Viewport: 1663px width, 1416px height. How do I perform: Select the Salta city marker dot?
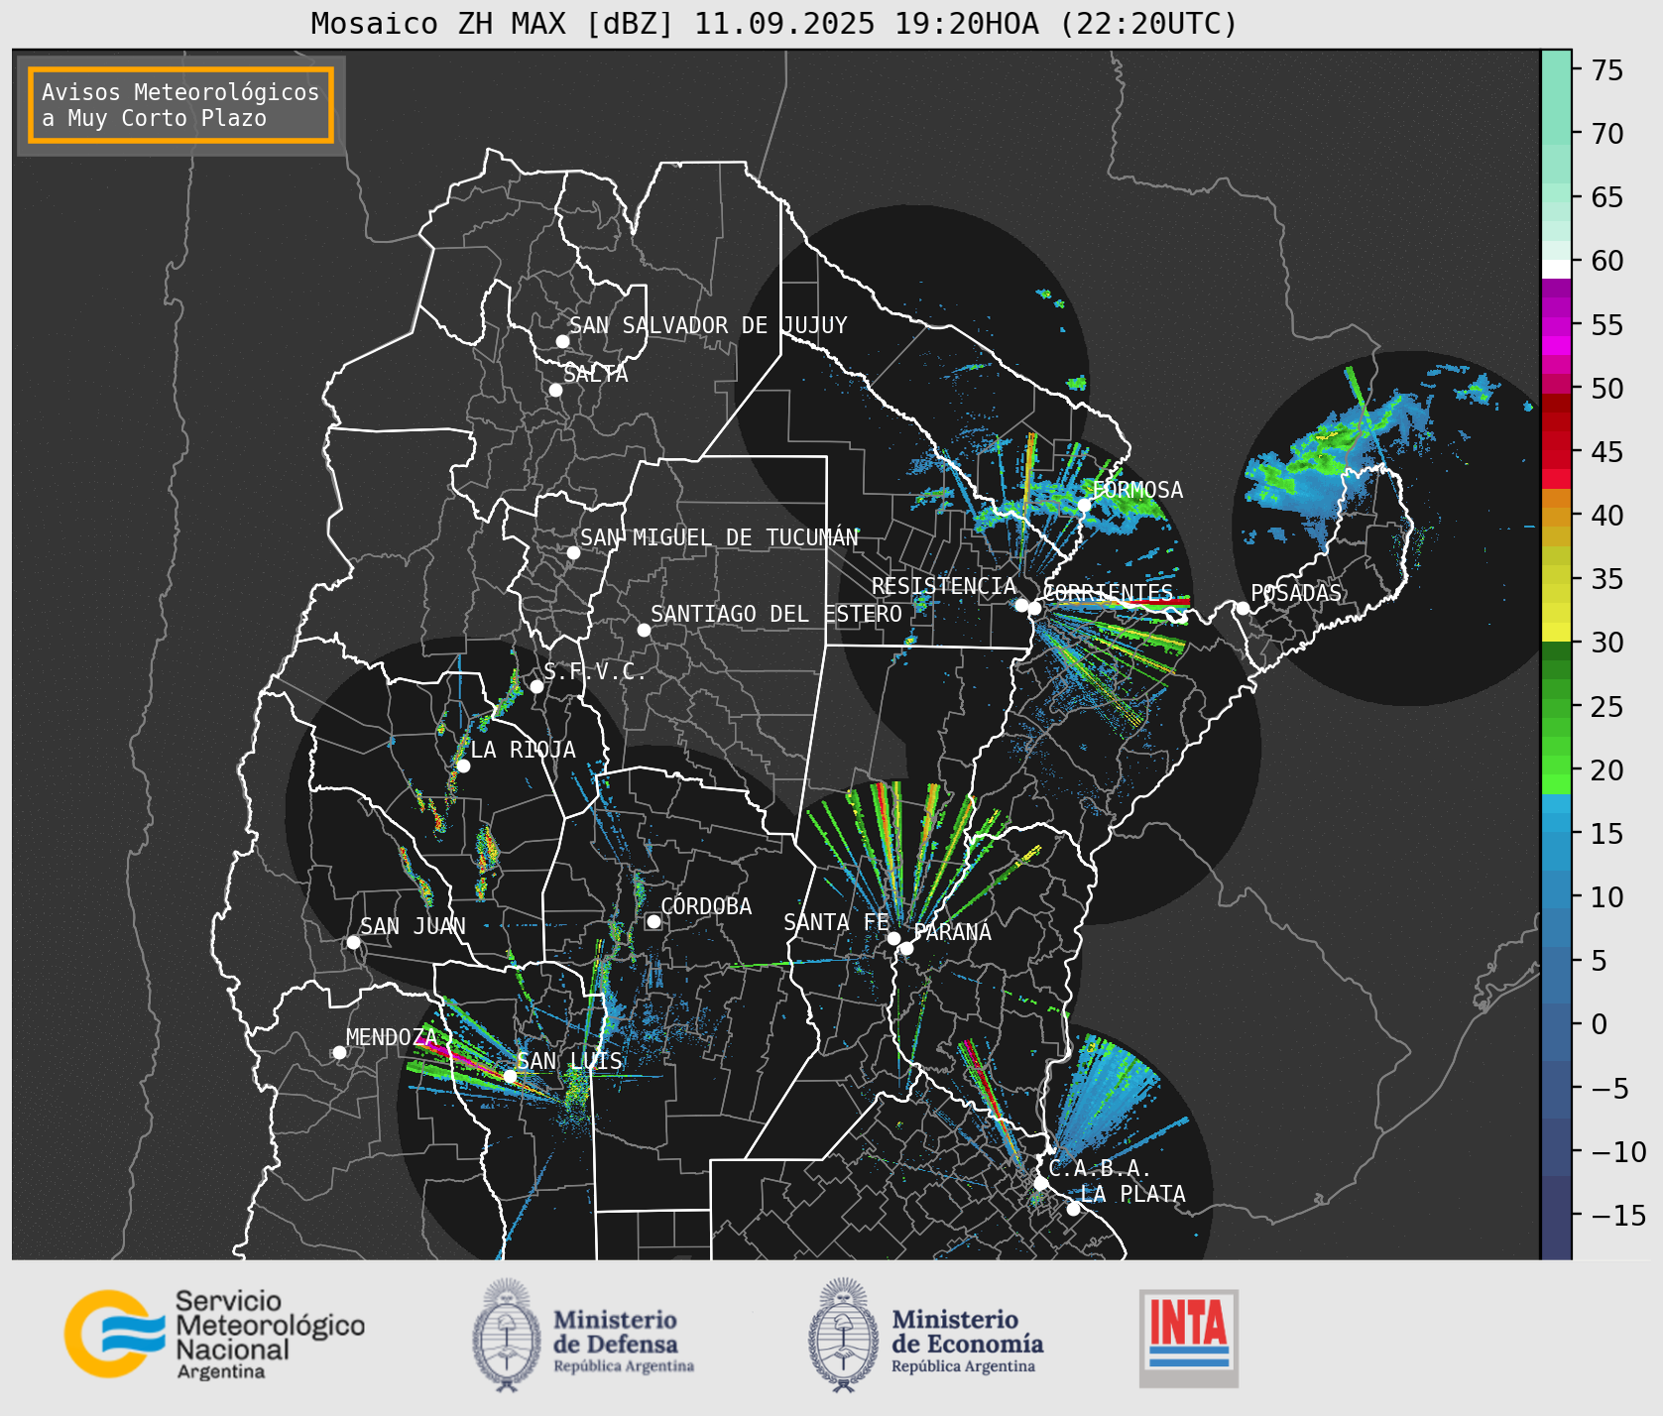(555, 390)
